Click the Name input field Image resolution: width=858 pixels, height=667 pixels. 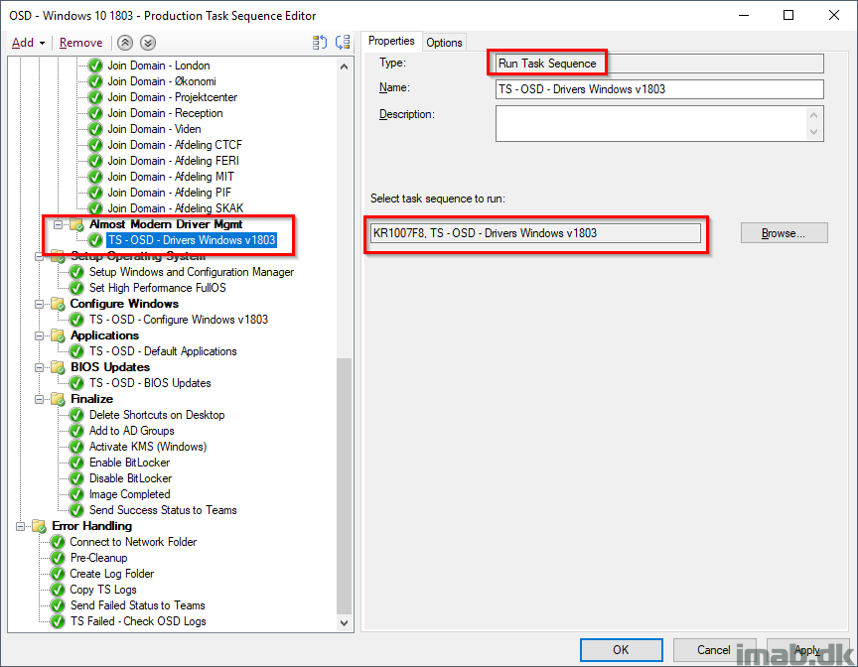(x=659, y=89)
